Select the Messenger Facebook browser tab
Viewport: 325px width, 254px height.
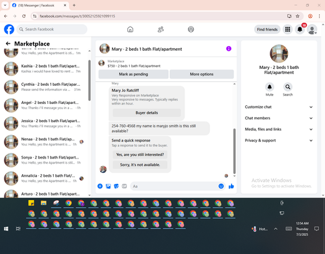tap(39, 5)
